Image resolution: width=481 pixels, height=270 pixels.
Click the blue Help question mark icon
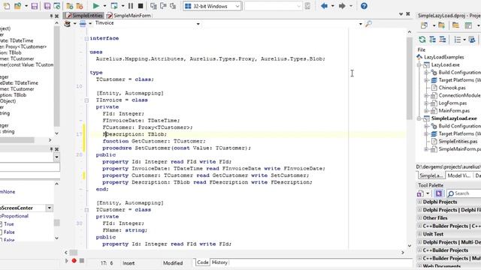364,6
